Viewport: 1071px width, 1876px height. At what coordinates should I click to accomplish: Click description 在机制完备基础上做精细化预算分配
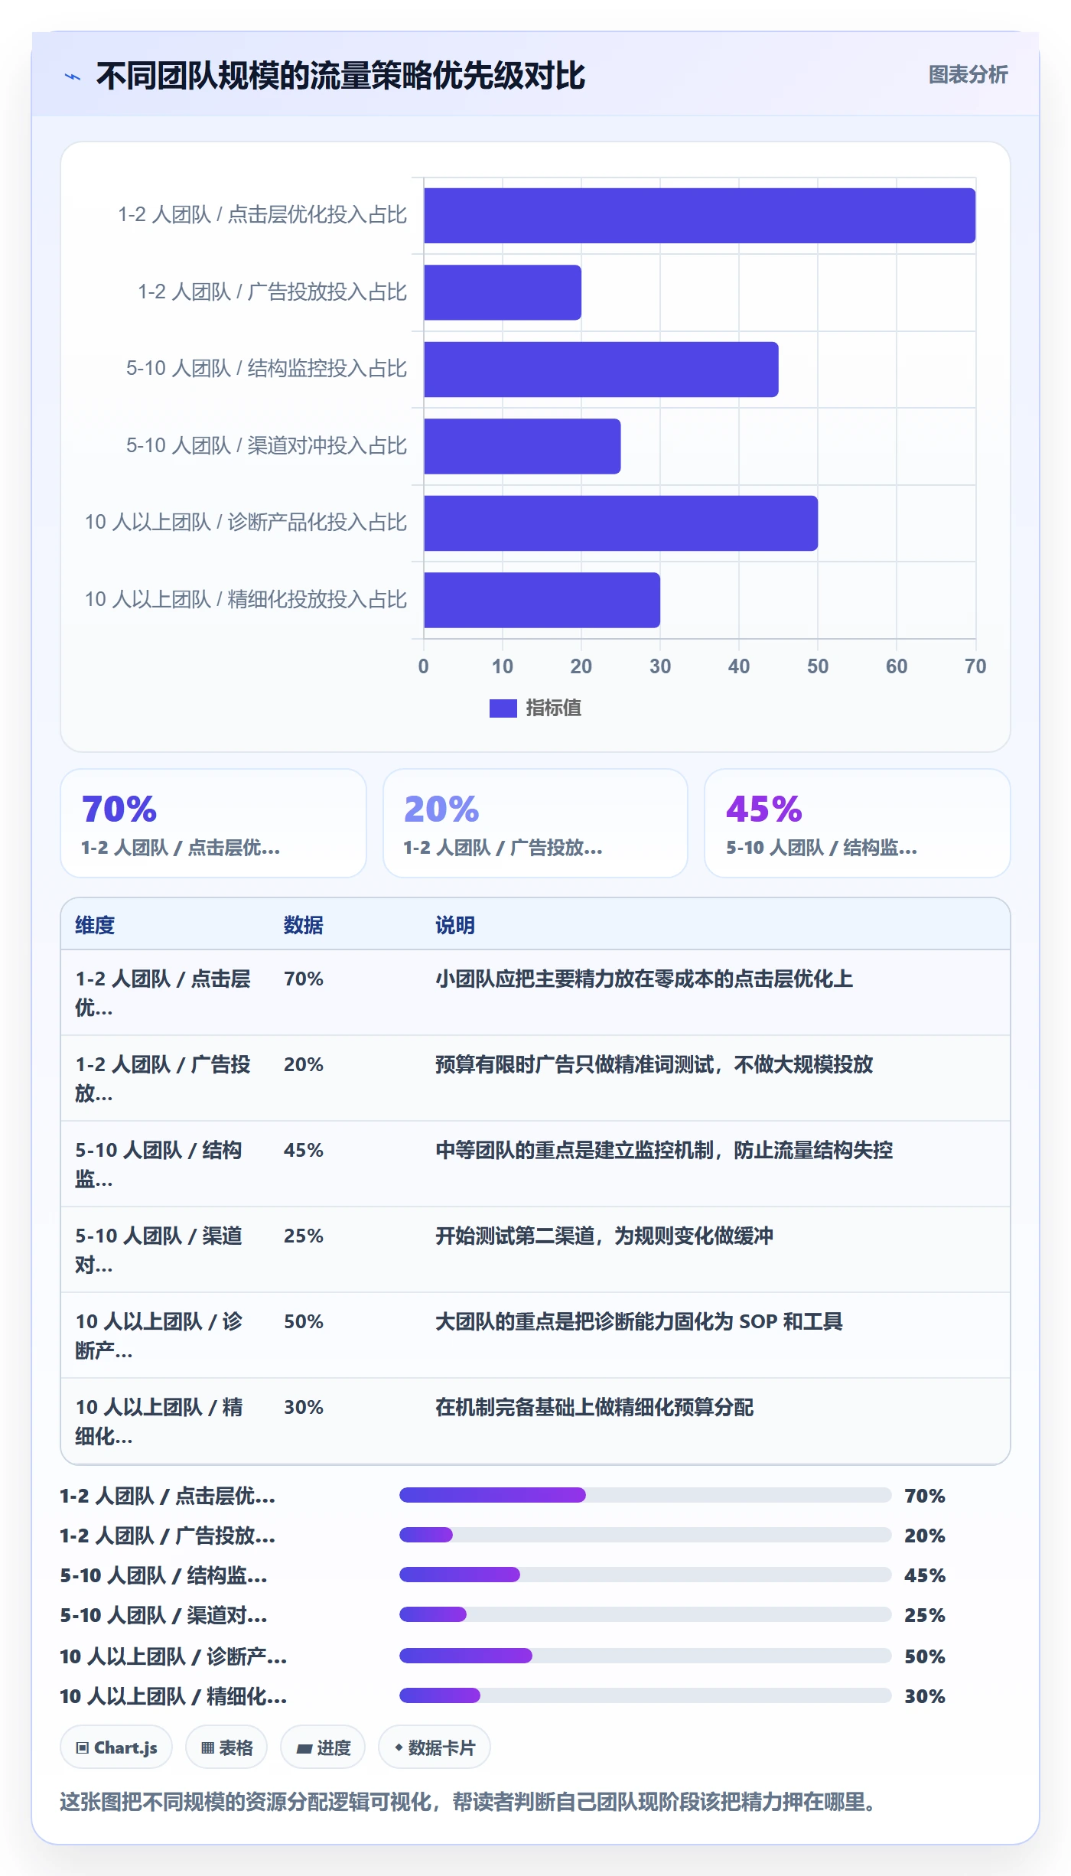click(594, 1407)
